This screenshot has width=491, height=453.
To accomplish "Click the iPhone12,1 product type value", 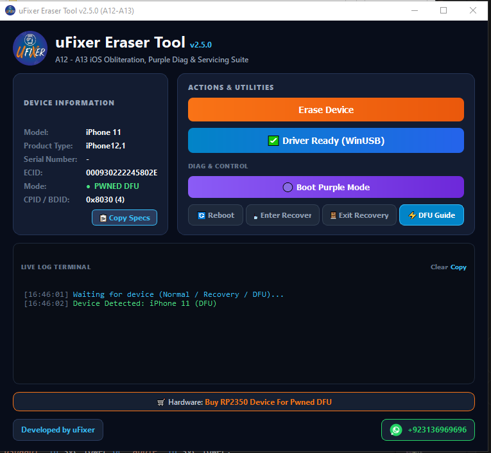I will coord(105,146).
